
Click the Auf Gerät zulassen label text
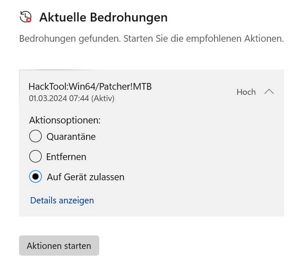85,177
